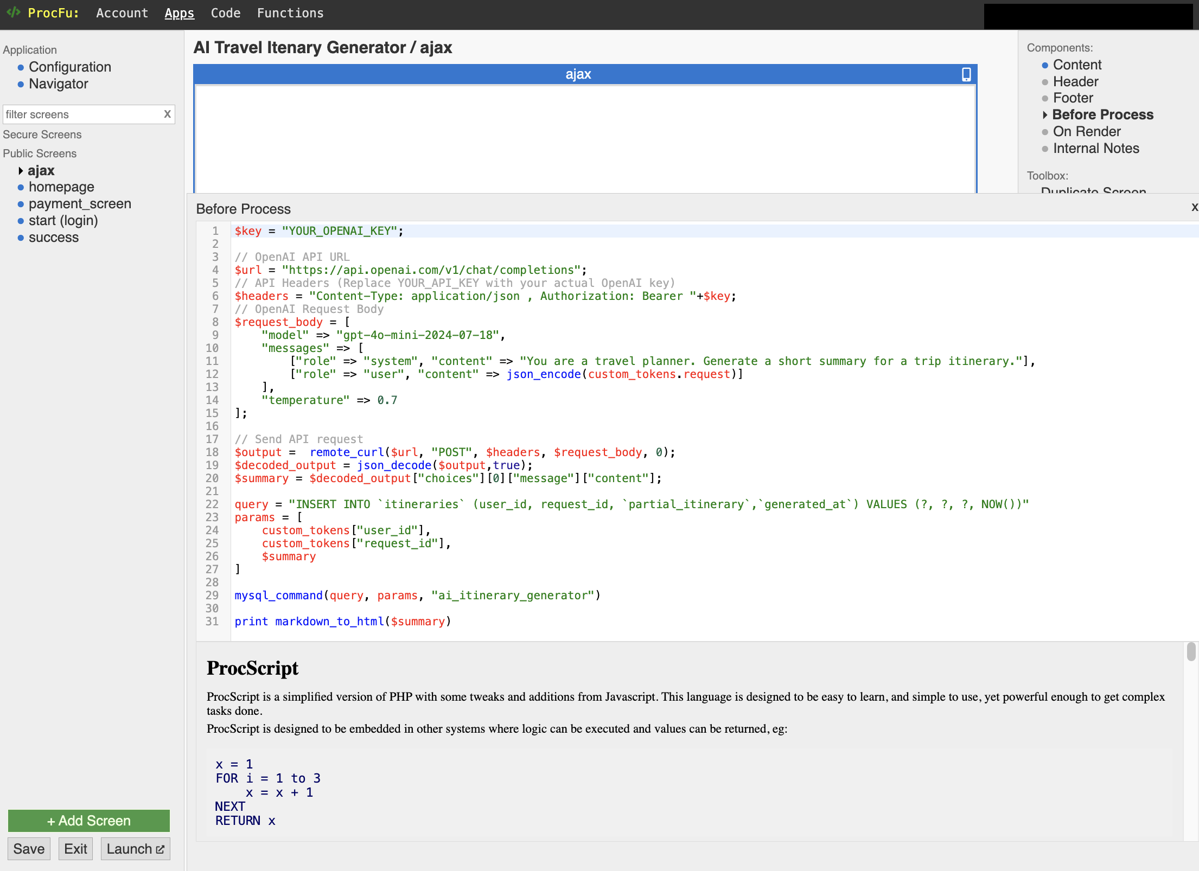Click the INSERT INTO itineraries query line
1199x871 pixels.
[x=632, y=504]
